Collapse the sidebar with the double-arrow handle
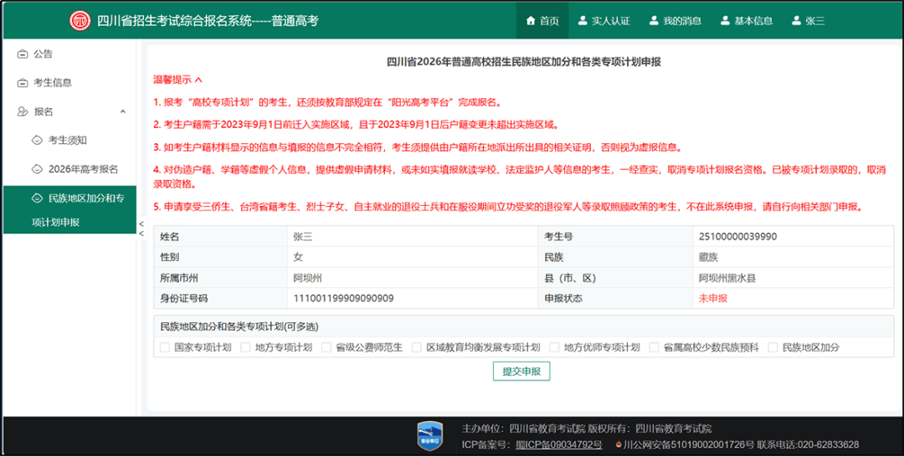The height and width of the screenshot is (457, 904). coord(141,228)
